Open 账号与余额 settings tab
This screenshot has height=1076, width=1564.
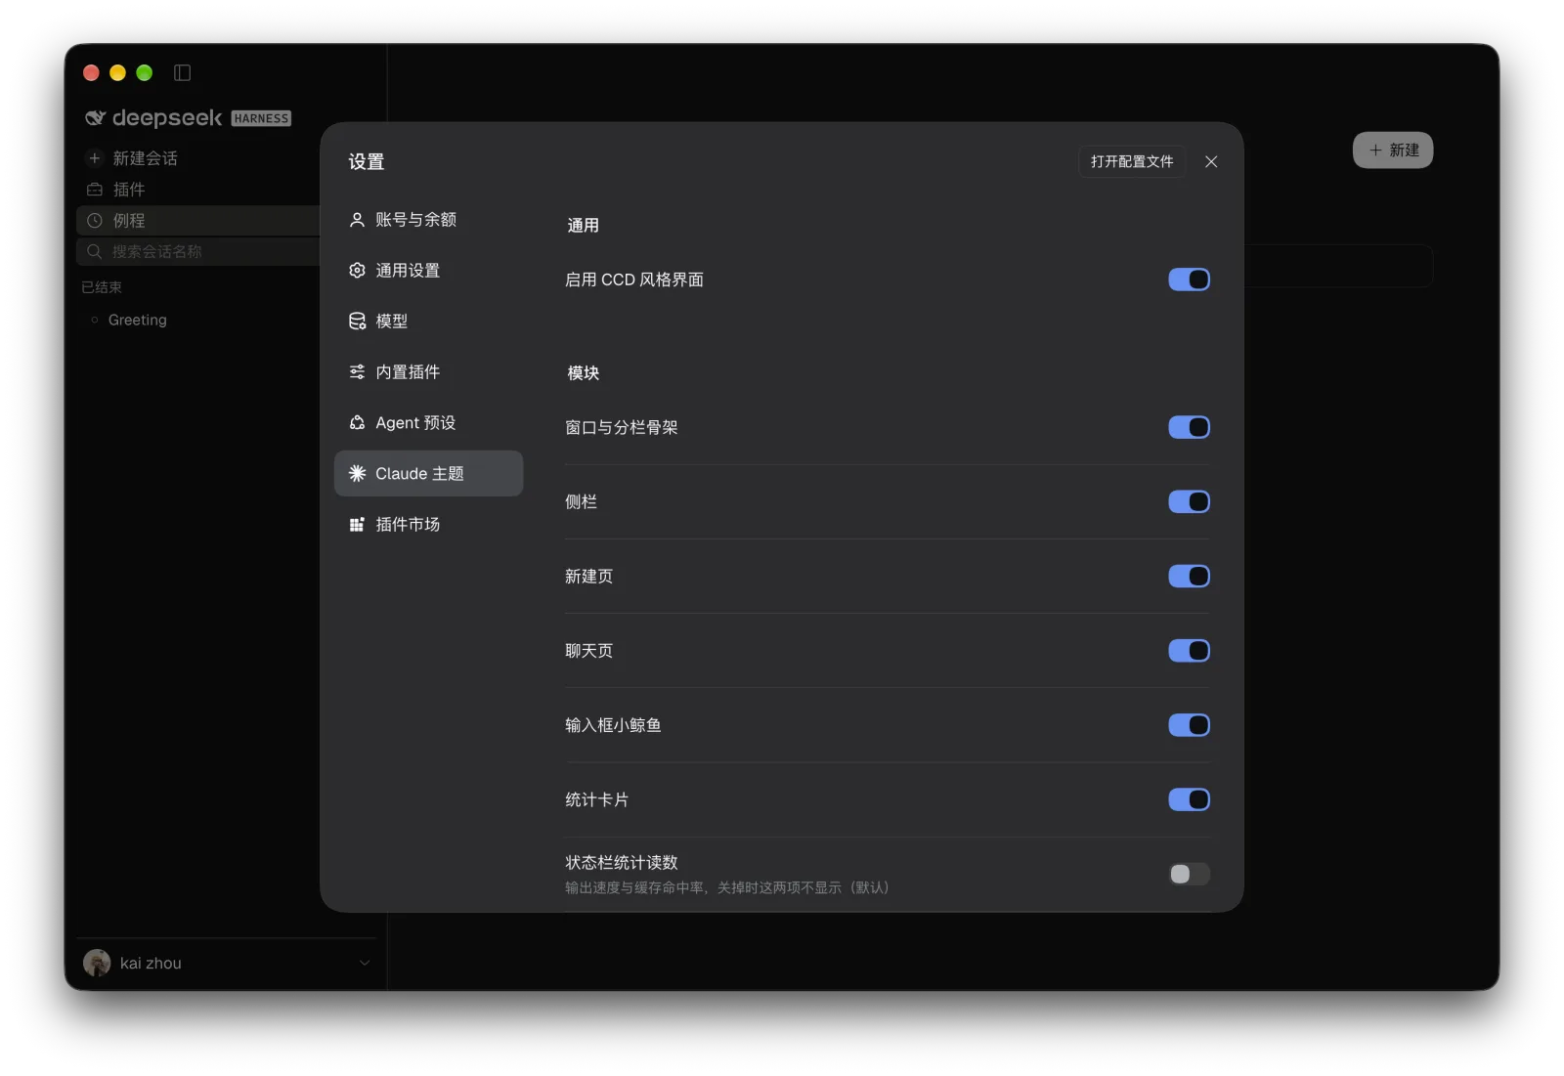[x=428, y=220]
